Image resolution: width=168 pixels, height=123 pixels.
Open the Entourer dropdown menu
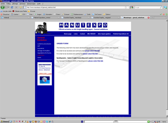pyautogui.click(x=66, y=14)
